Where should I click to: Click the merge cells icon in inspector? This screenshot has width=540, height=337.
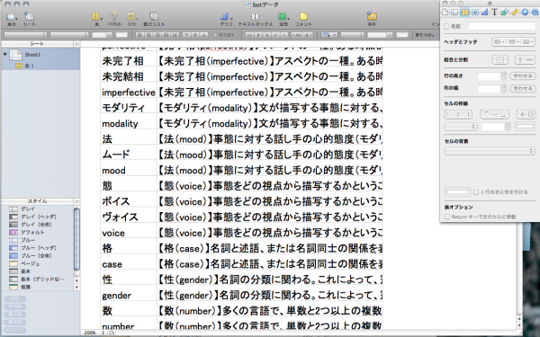[499, 60]
